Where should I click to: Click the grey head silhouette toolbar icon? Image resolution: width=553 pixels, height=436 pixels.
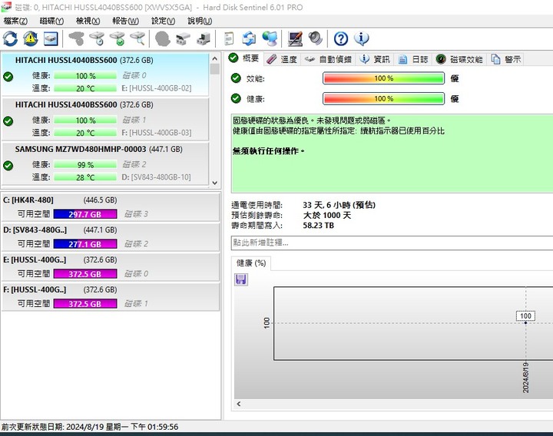[x=163, y=38]
